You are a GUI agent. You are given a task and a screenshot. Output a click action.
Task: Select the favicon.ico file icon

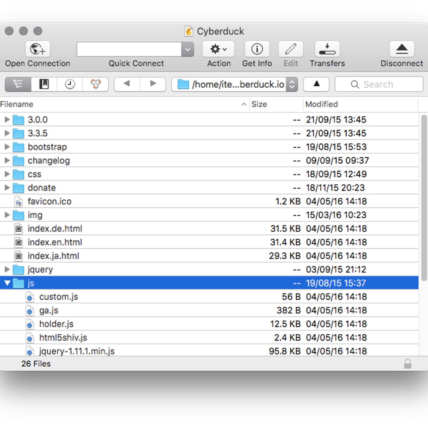18,201
